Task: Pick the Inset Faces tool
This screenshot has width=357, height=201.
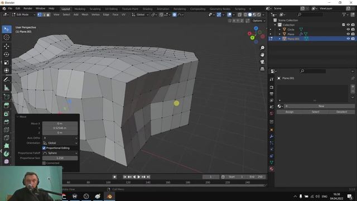Action: point(6,114)
